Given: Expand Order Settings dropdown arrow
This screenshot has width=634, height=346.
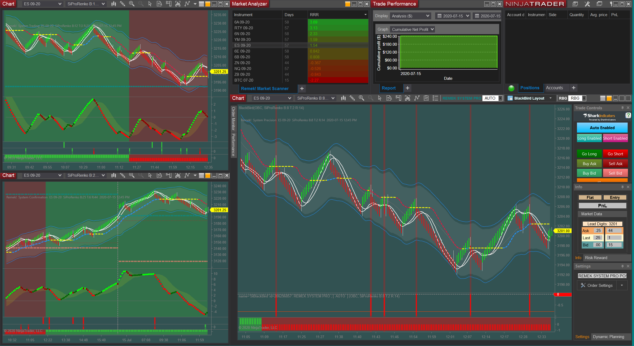Looking at the screenshot, I should (622, 285).
